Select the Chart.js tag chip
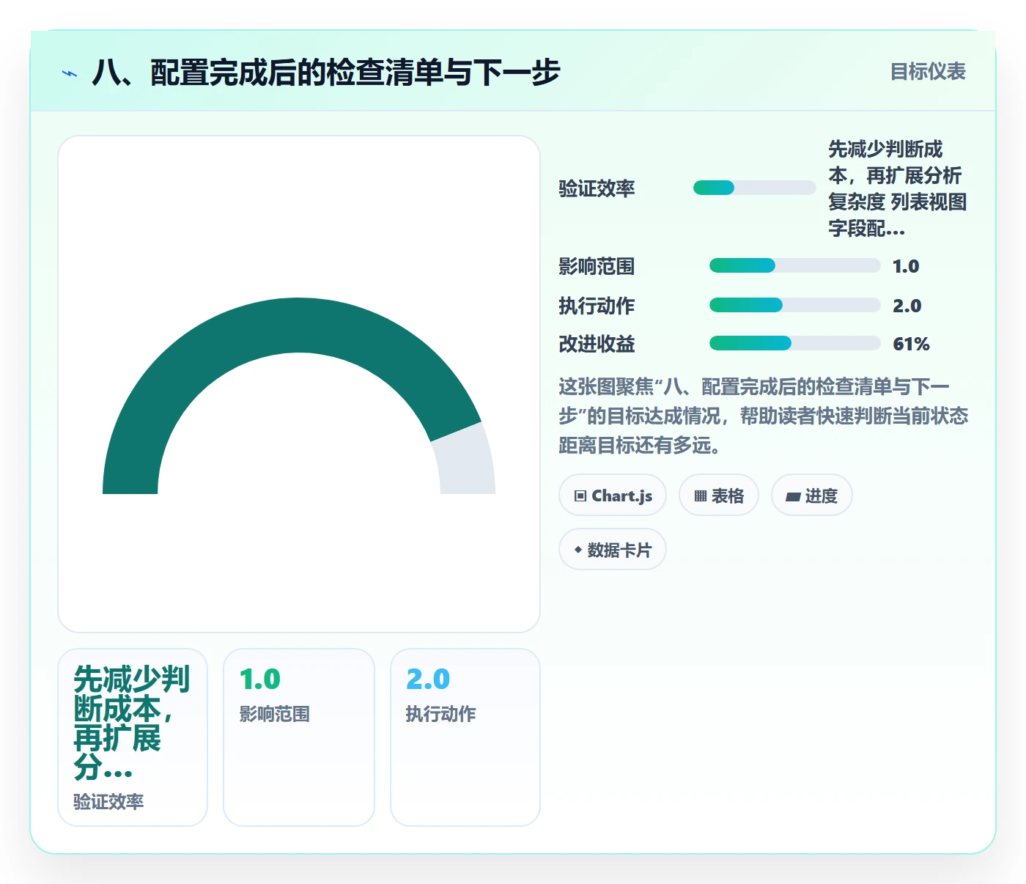The width and height of the screenshot is (1026, 884). tap(613, 496)
